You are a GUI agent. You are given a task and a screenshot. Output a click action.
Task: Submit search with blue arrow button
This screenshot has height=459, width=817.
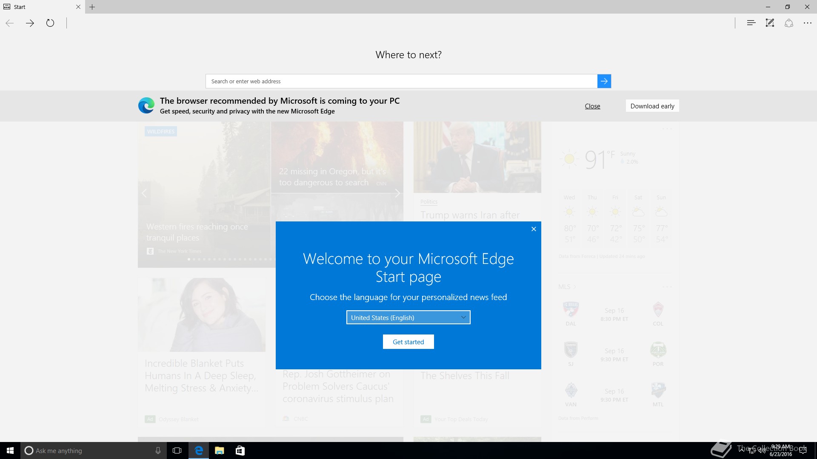pos(604,81)
